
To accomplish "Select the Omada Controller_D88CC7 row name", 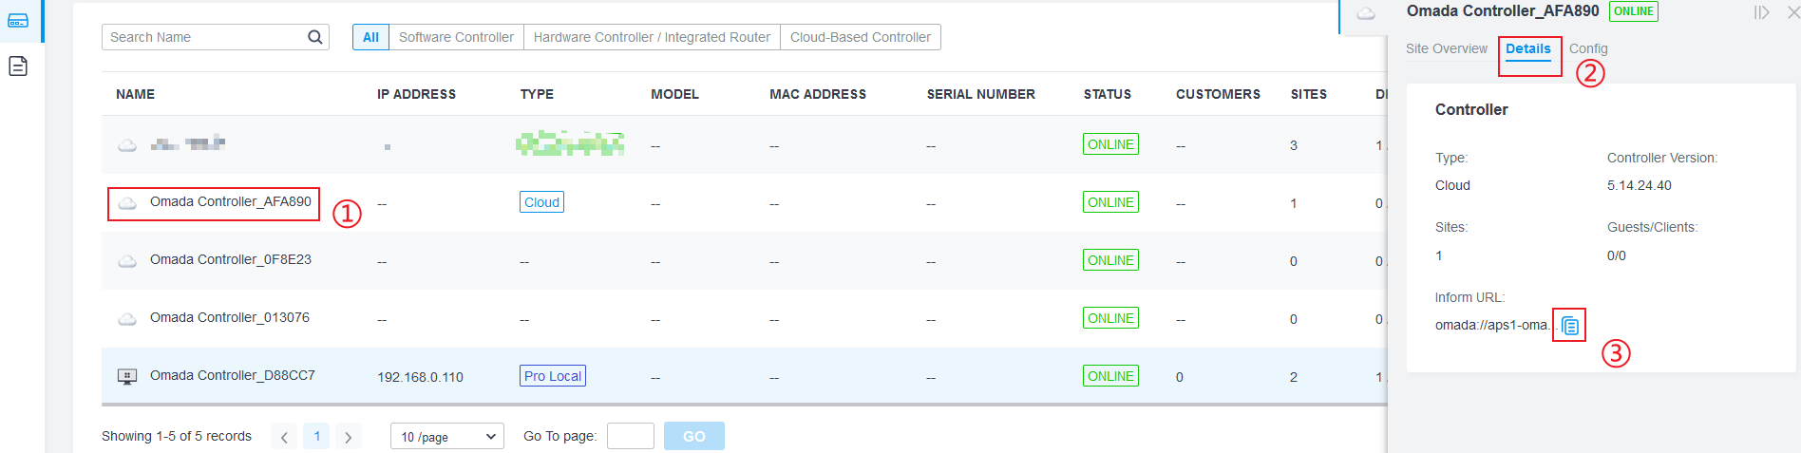I will (x=233, y=375).
